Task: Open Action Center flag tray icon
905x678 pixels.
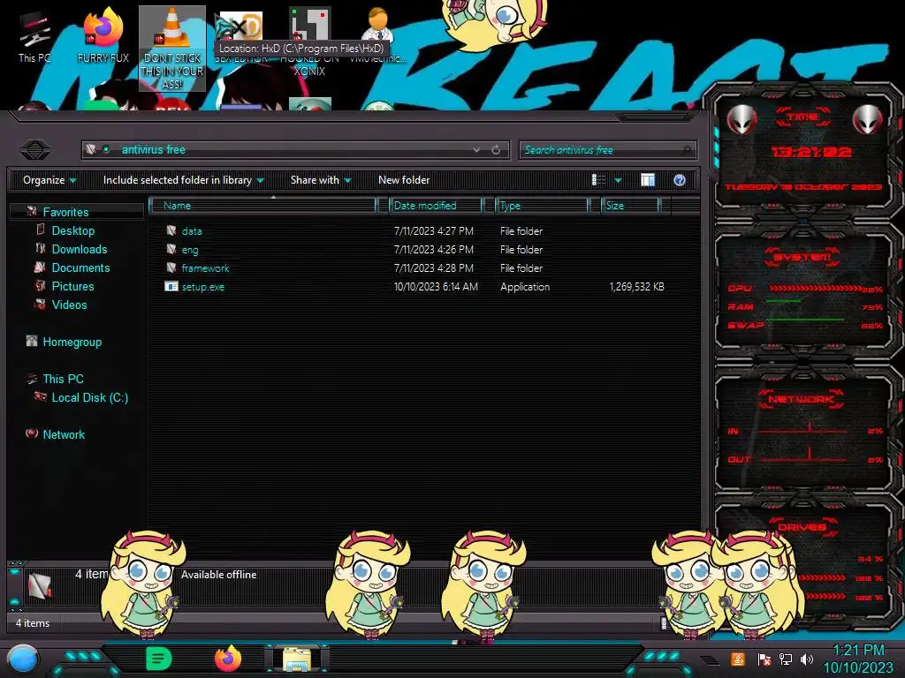Action: coord(764,659)
